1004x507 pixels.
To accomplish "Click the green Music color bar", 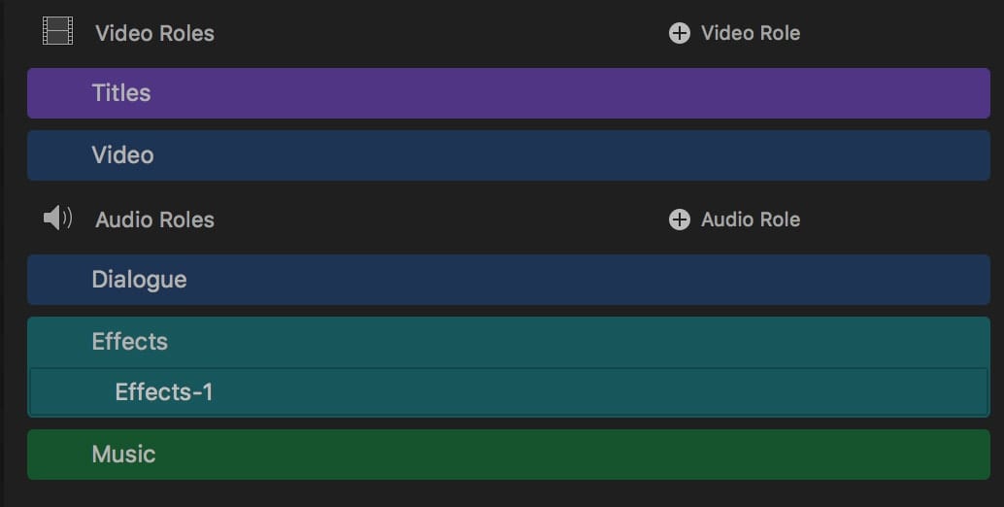I will click(583, 455).
